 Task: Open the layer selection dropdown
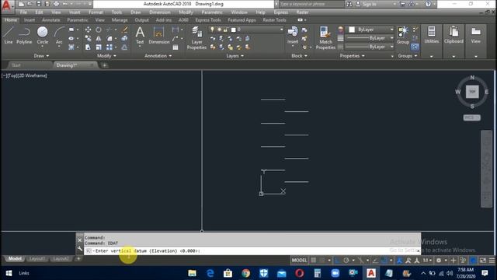pyautogui.click(x=281, y=30)
